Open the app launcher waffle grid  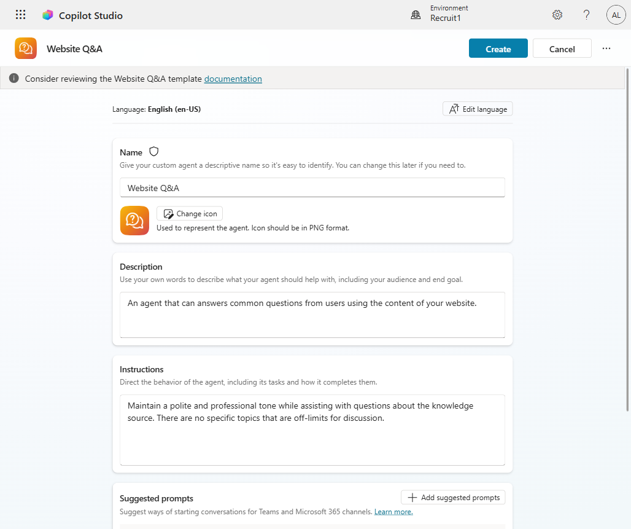[20, 15]
